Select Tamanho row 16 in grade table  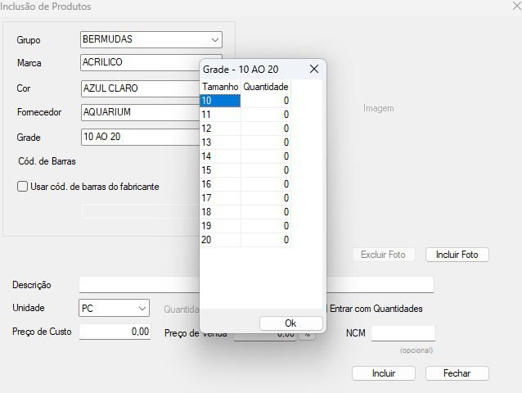[220, 184]
